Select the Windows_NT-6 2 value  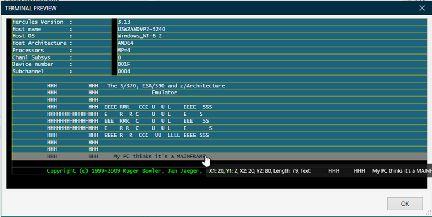pyautogui.click(x=272, y=36)
